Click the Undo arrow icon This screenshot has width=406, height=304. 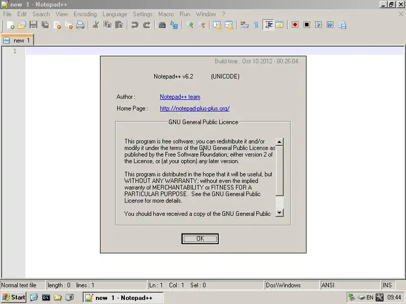pos(134,25)
